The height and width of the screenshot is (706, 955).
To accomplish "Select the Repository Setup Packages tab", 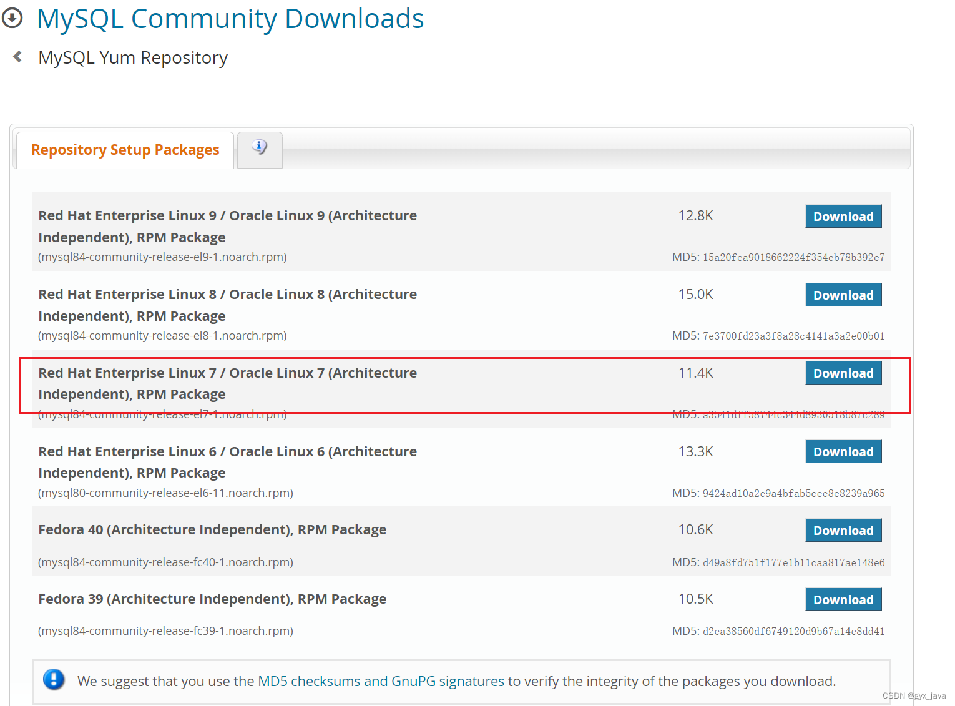I will 125,150.
